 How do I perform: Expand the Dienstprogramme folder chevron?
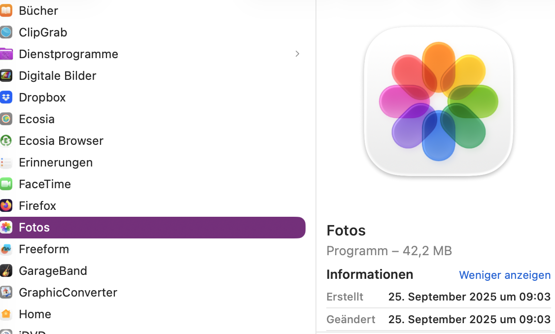point(297,54)
